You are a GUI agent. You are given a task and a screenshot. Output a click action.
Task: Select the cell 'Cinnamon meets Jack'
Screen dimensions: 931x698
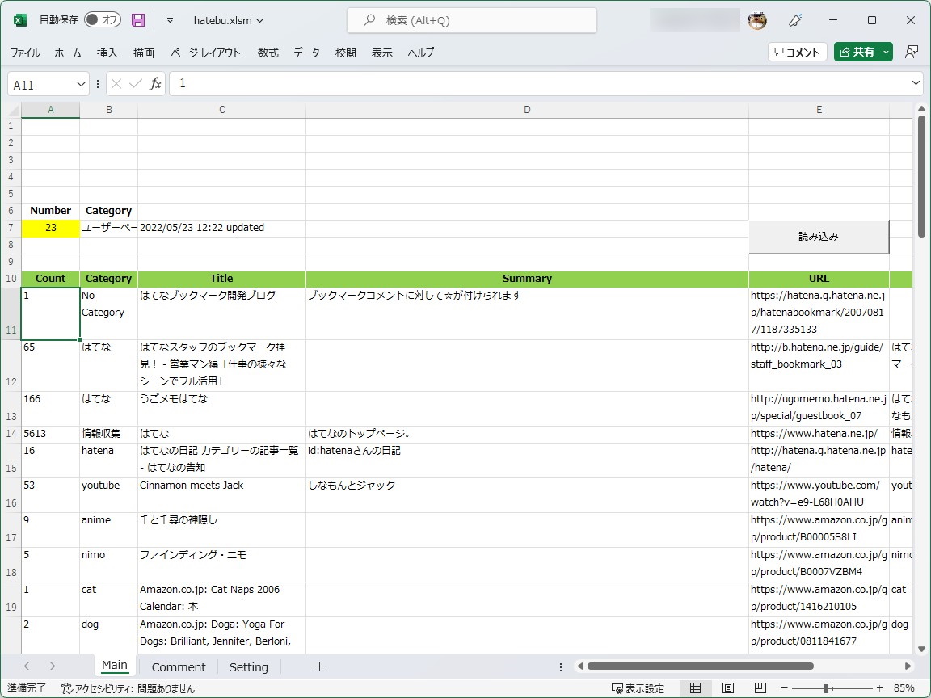221,495
